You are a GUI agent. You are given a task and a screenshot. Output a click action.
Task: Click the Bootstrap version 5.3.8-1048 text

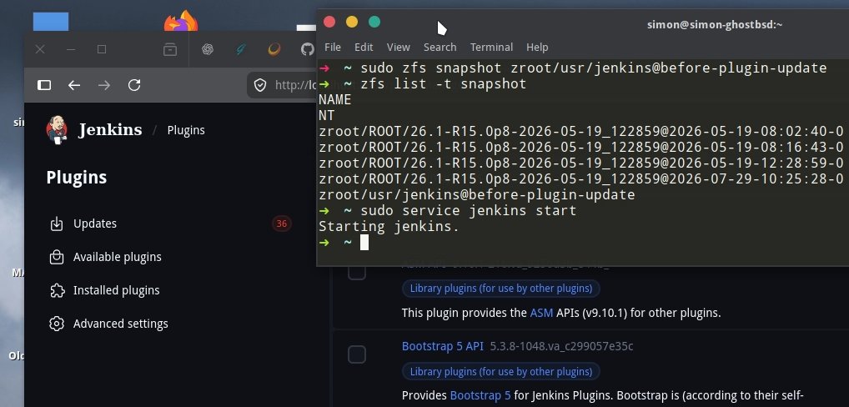click(x=561, y=346)
